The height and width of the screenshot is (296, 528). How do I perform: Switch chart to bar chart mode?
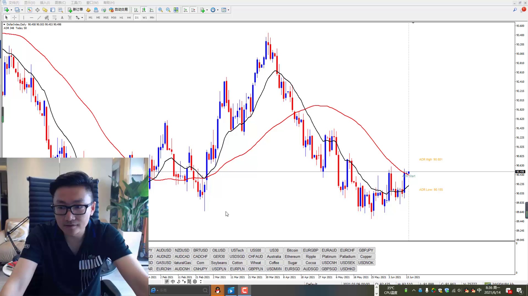pyautogui.click(x=136, y=10)
